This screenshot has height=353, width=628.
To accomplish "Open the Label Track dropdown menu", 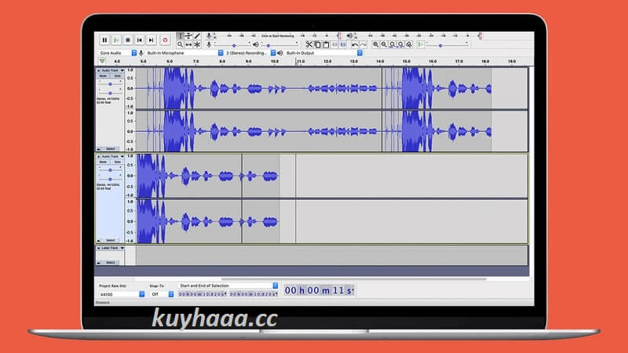I will point(112,248).
